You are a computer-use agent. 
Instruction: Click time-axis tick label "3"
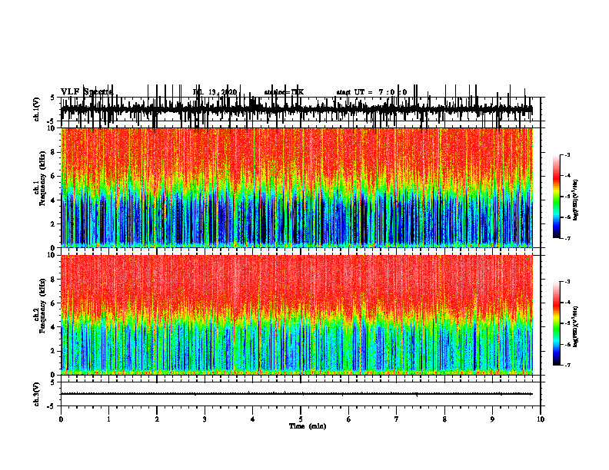(205, 419)
